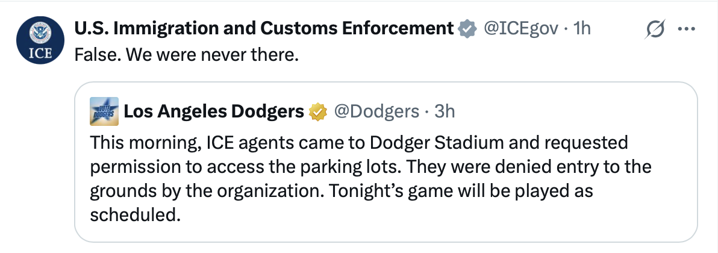Open the ICE profile avatar
Image resolution: width=718 pixels, height=253 pixels.
point(40,40)
